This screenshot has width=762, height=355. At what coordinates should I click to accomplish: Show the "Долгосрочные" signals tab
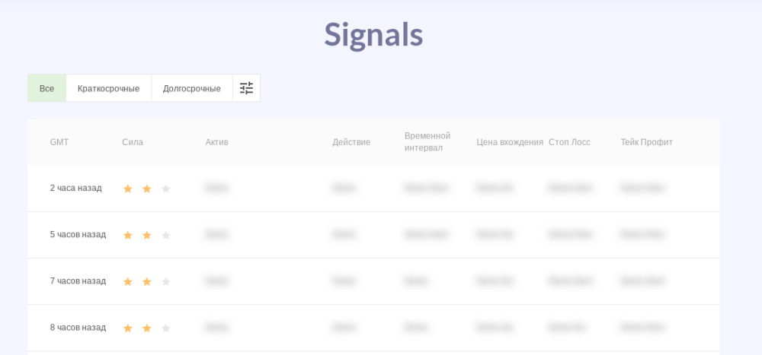pyautogui.click(x=191, y=88)
